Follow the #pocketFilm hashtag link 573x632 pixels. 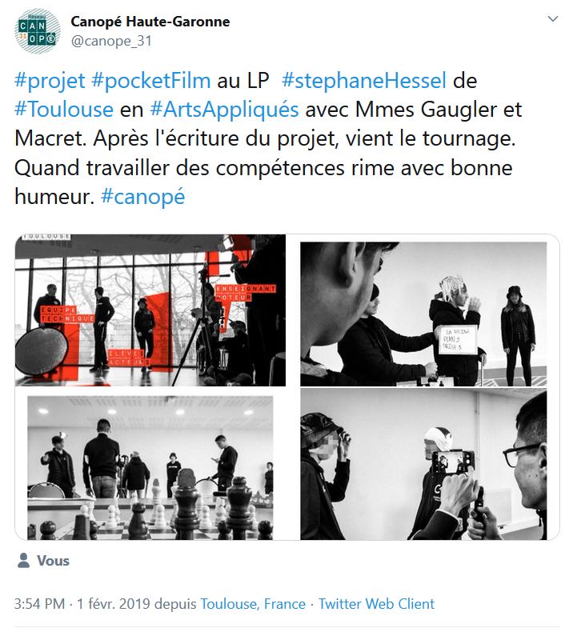[150, 80]
